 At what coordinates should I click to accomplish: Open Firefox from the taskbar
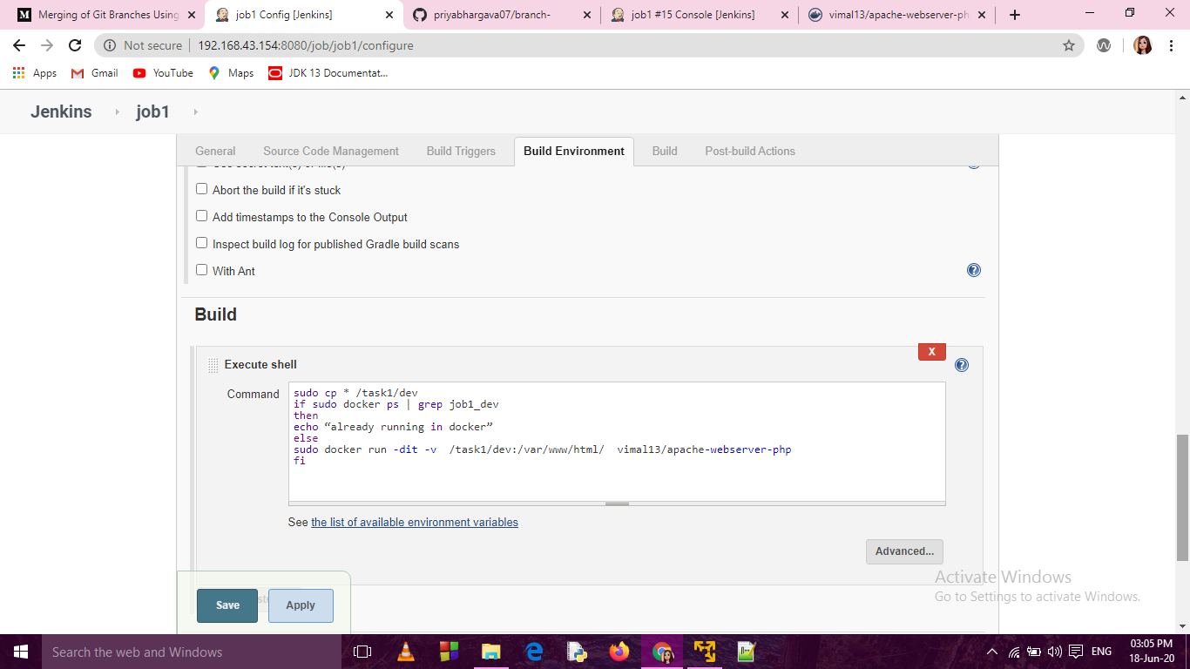coord(619,651)
